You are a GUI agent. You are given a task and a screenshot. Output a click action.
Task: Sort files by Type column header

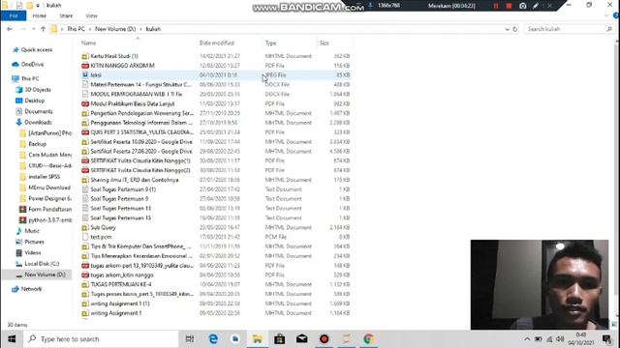click(271, 43)
